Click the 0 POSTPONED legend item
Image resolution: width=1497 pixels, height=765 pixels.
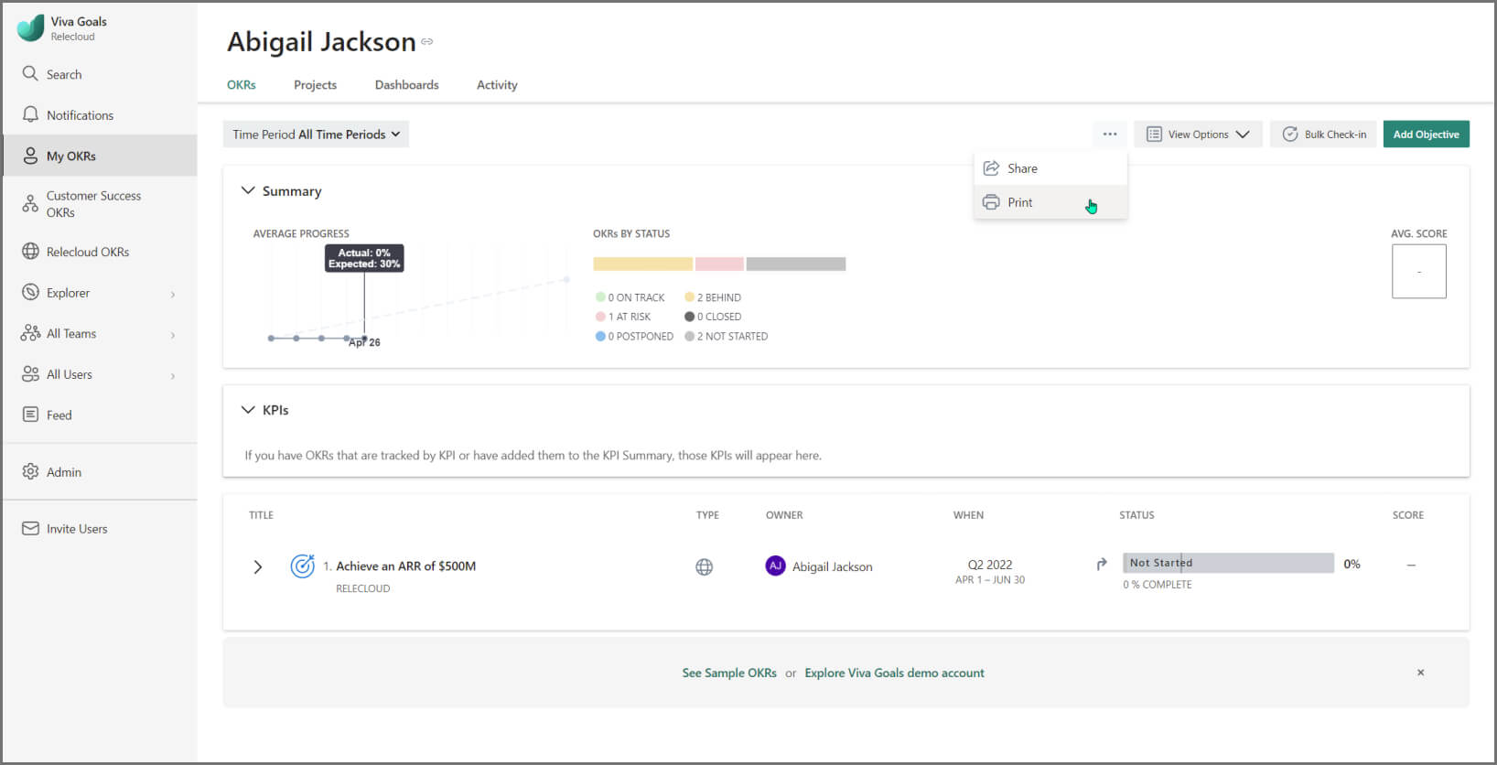coord(634,336)
